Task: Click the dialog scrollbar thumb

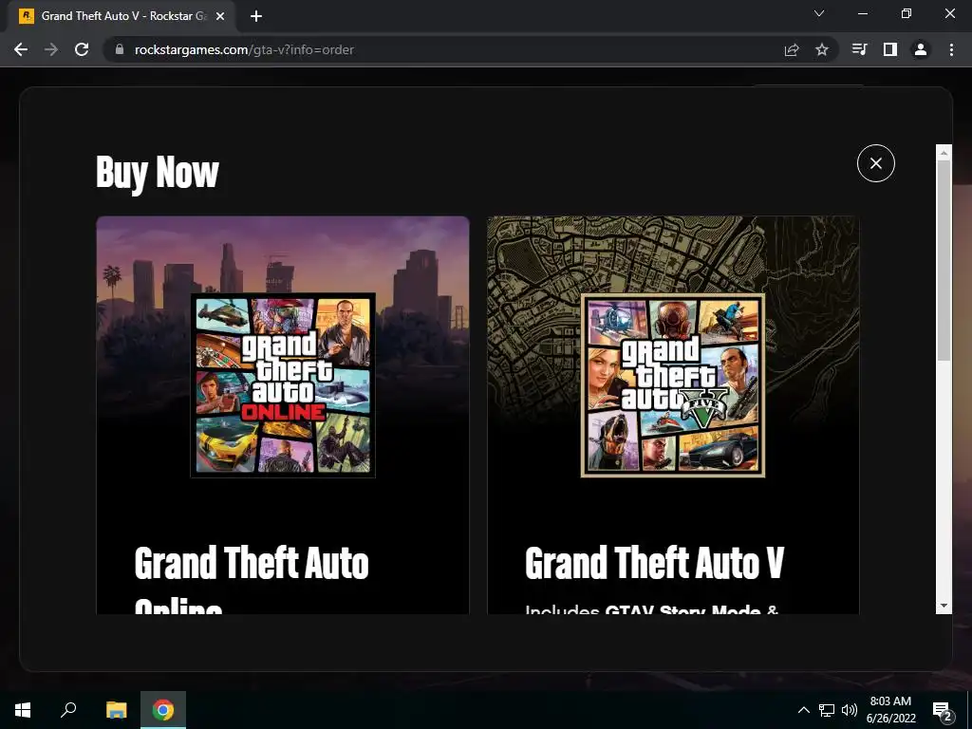Action: pos(944,260)
